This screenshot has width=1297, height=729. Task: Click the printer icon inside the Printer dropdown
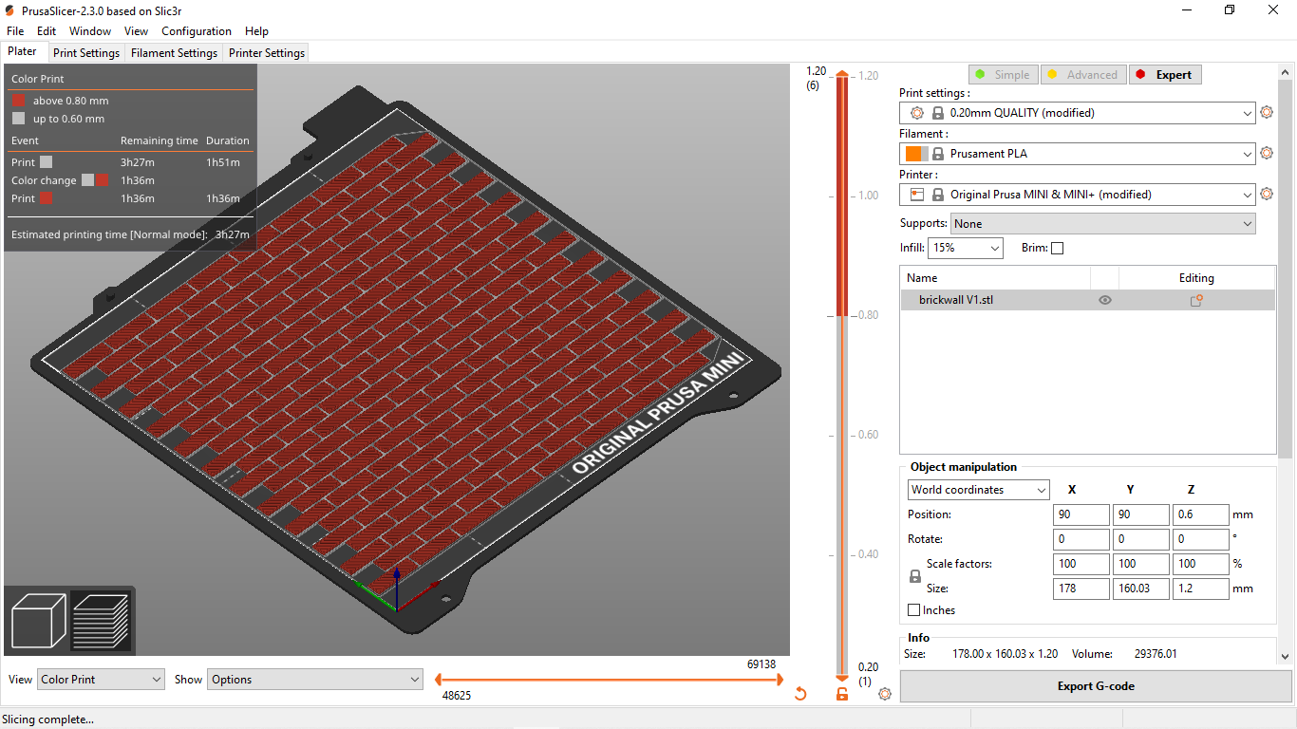[917, 195]
